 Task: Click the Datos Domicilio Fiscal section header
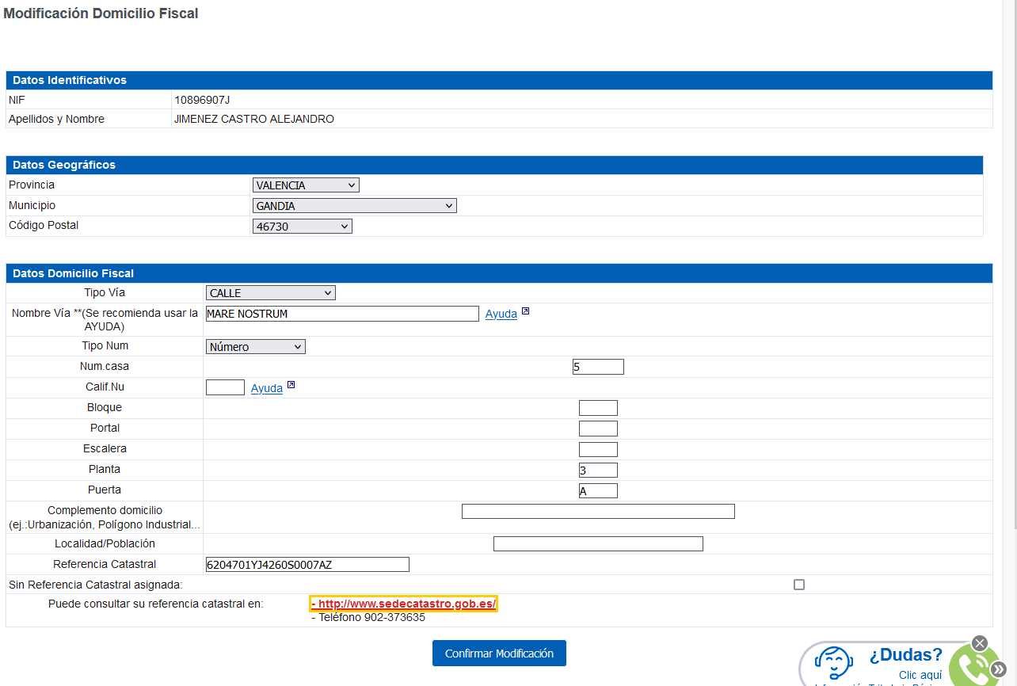coord(499,273)
